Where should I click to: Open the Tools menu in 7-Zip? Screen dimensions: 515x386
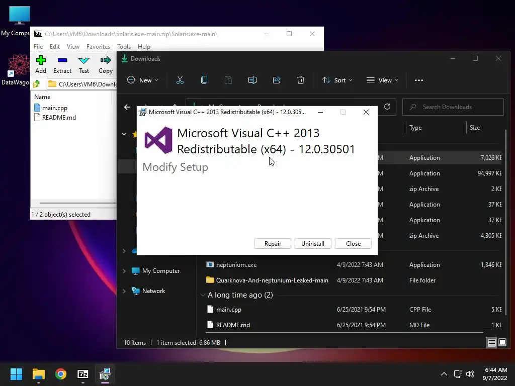124,47
